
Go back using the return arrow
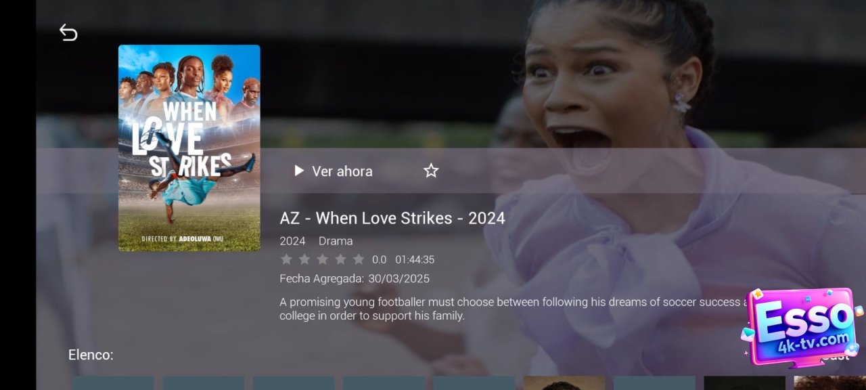point(68,32)
